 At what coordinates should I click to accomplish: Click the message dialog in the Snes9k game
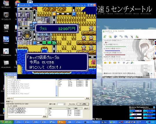[x=57, y=62]
